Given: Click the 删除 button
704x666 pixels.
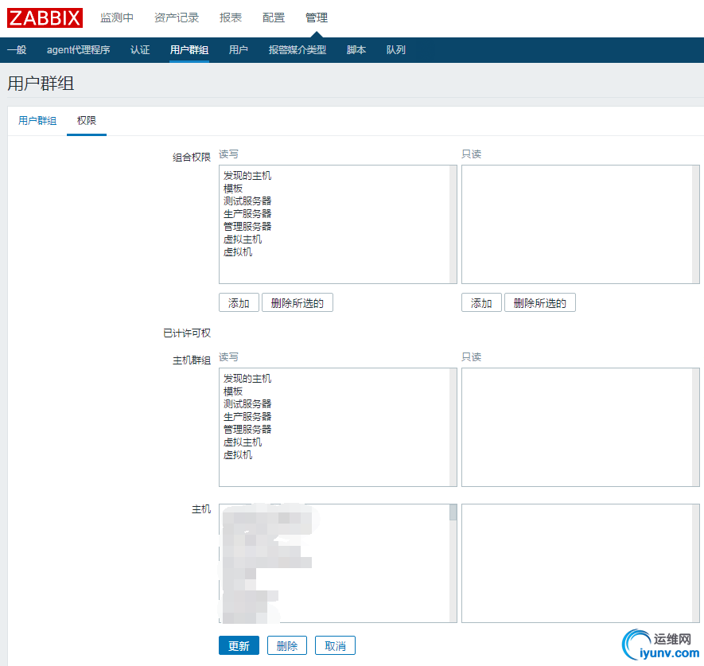Looking at the screenshot, I should coord(287,646).
